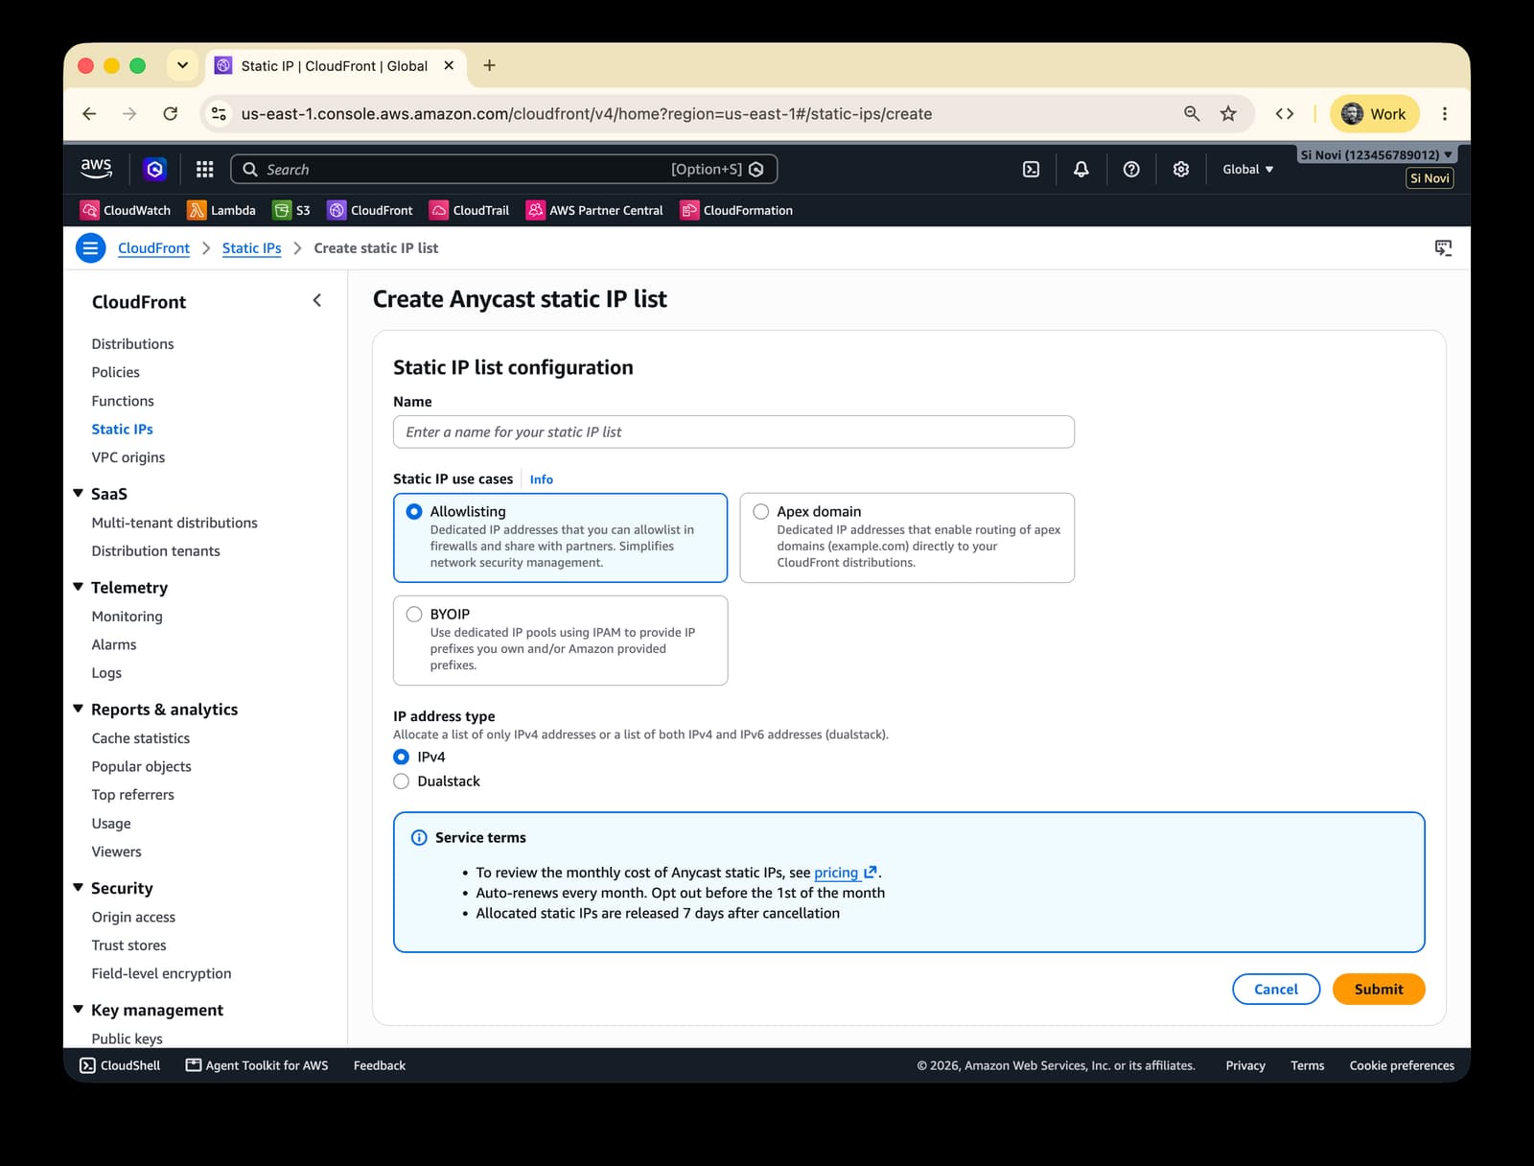Viewport: 1534px width, 1166px height.
Task: Go back with the browser back arrow
Action: (x=89, y=114)
